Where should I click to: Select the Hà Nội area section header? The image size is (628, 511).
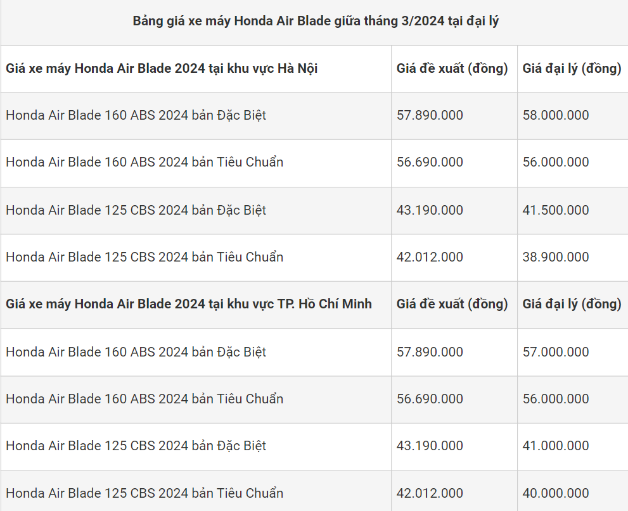[x=162, y=68]
